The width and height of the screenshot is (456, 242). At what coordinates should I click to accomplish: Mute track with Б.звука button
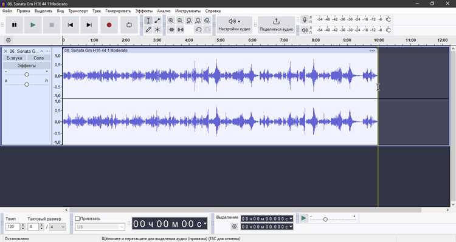point(14,58)
